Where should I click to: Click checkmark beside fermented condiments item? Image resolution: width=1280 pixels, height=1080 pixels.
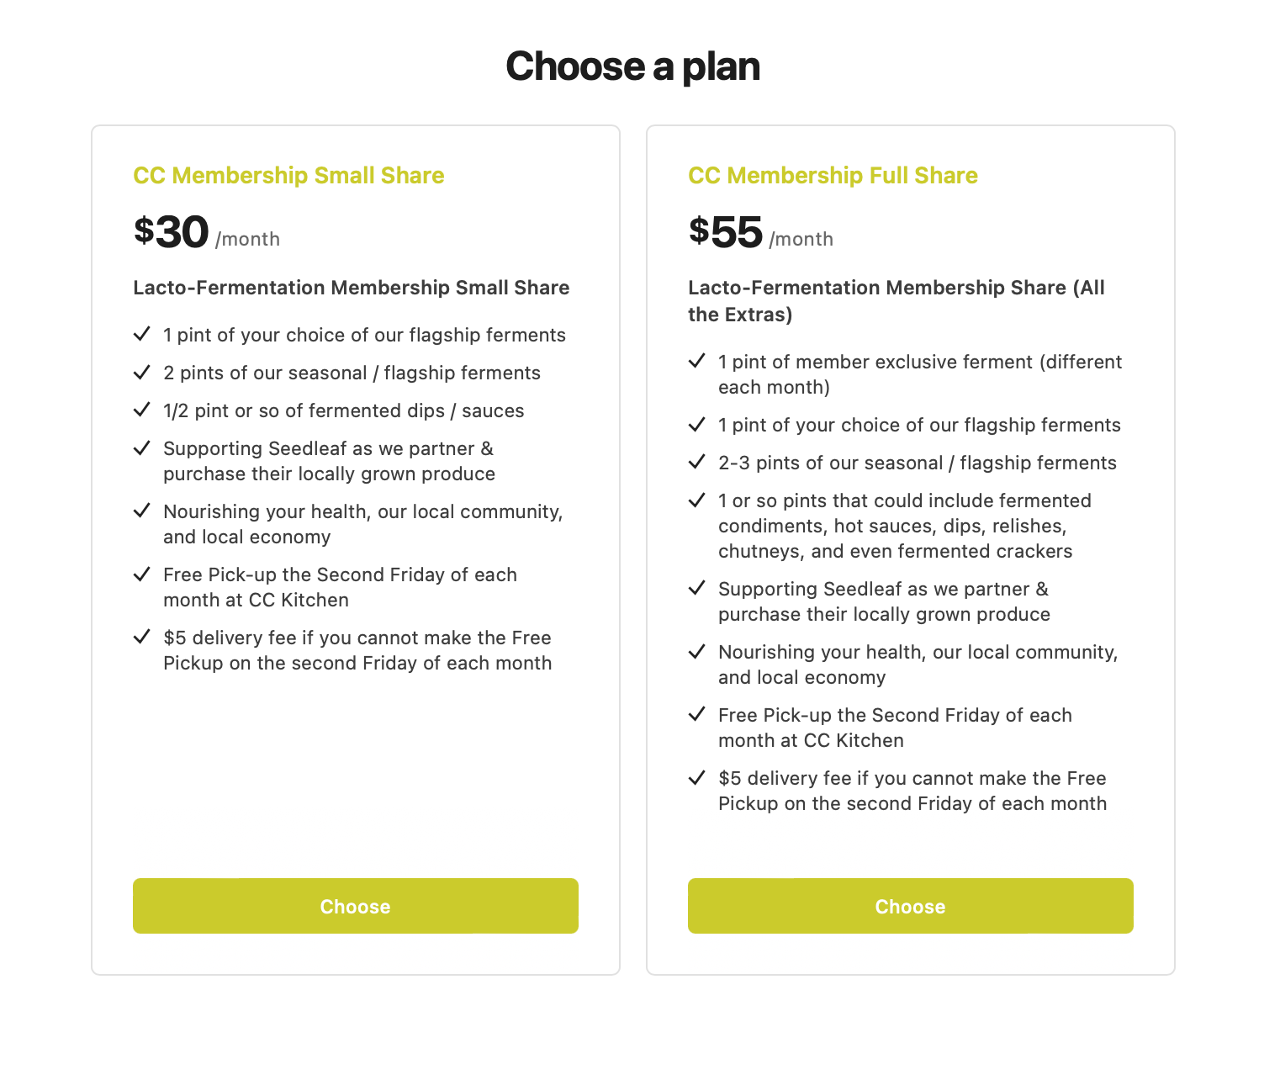[x=696, y=500]
